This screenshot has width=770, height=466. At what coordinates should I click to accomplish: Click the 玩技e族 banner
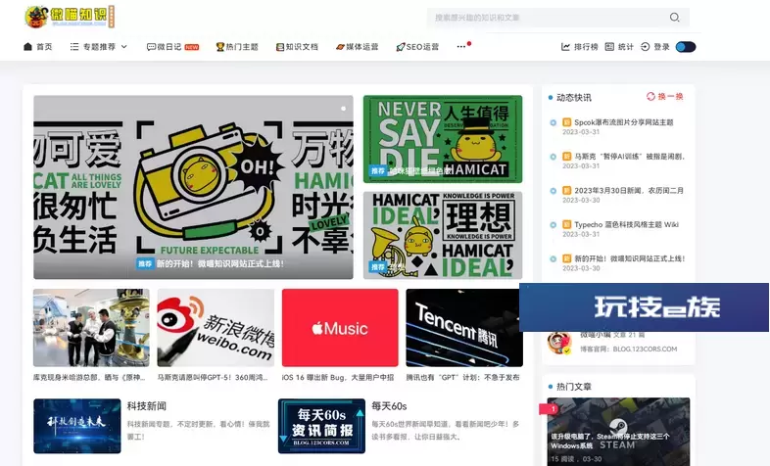click(644, 307)
